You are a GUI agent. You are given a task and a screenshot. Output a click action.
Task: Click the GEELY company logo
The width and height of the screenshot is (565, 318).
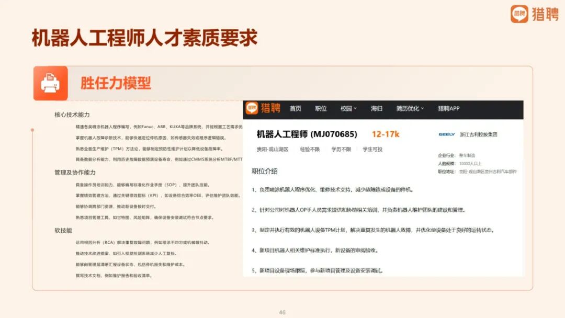(x=446, y=134)
